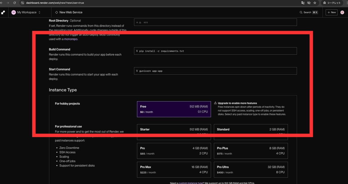
Task: Click the $85 / month price
Action: coord(147,154)
